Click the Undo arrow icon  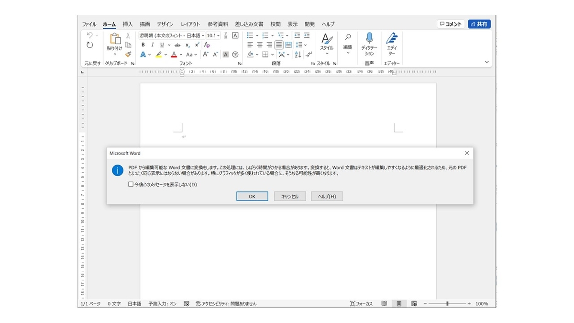89,35
